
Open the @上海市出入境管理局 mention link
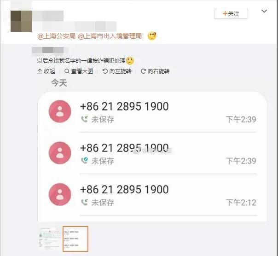tap(110, 36)
